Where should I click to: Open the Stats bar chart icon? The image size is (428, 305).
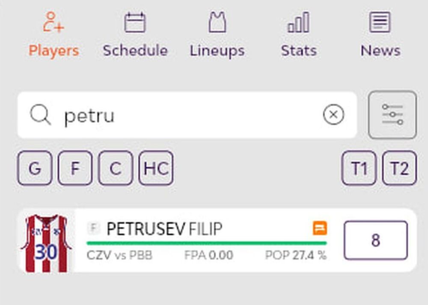click(298, 22)
